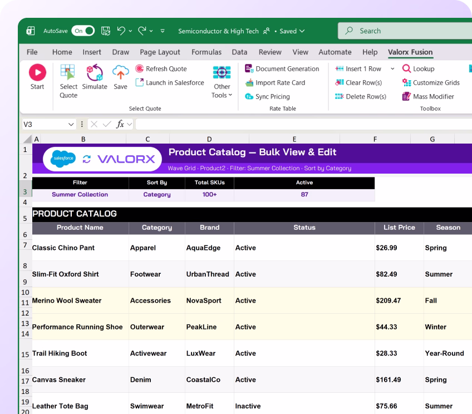Click the Clear Row(s) icon
472x414 pixels.
[x=340, y=82]
